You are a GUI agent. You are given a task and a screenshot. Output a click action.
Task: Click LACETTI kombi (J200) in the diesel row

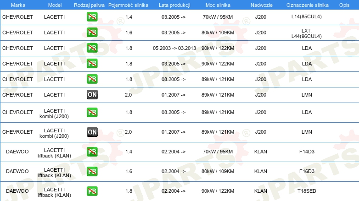pos(54,133)
